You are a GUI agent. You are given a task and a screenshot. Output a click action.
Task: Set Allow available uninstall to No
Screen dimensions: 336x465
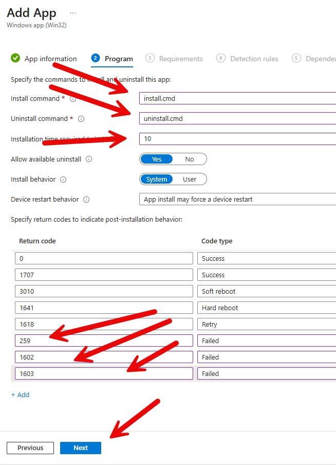(x=190, y=159)
